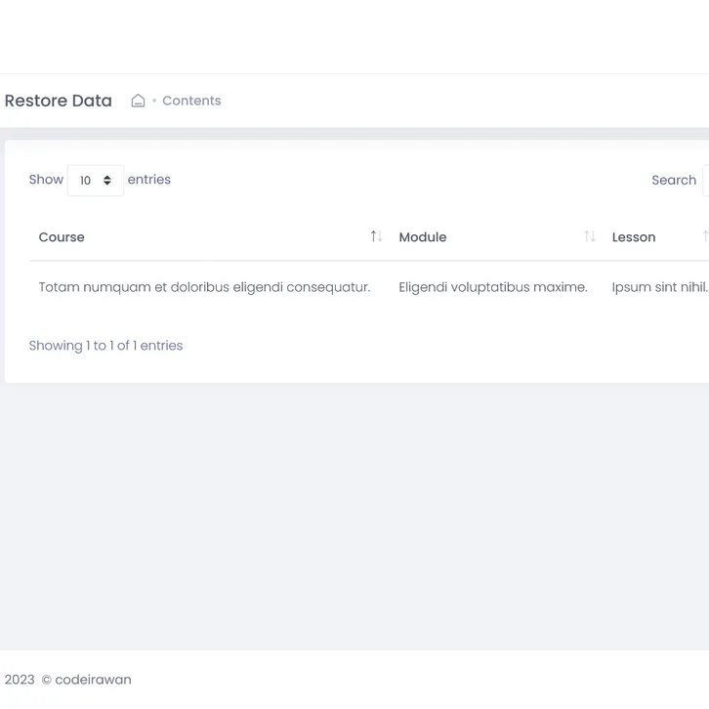Click the Restore Data page title
The image size is (709, 709).
click(59, 101)
